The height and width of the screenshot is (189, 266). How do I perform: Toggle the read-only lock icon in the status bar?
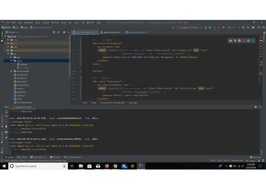coord(259,161)
